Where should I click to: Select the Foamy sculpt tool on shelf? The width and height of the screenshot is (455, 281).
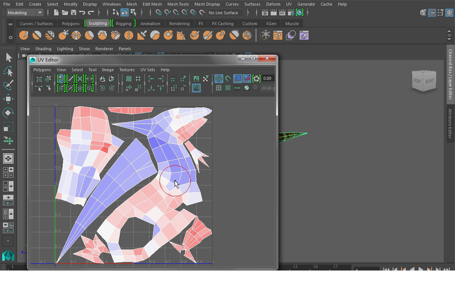pyautogui.click(x=102, y=36)
